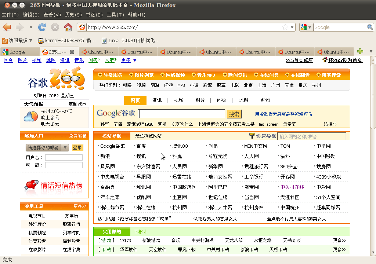Open the 在线翻译 category link
Screen dimensions: 376x264
300,75
